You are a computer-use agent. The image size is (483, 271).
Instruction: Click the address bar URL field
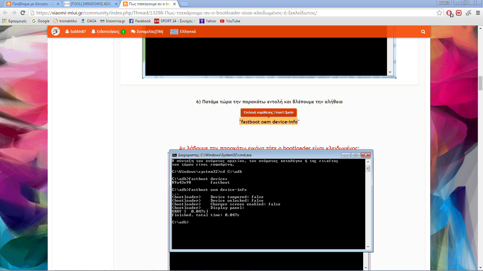[211, 13]
